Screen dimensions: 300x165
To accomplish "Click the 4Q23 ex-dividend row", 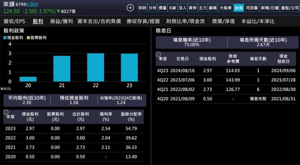I will (226, 71).
